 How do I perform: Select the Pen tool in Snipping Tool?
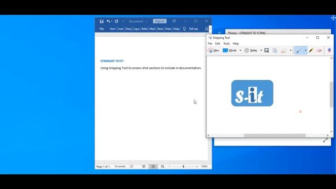coord(299,50)
